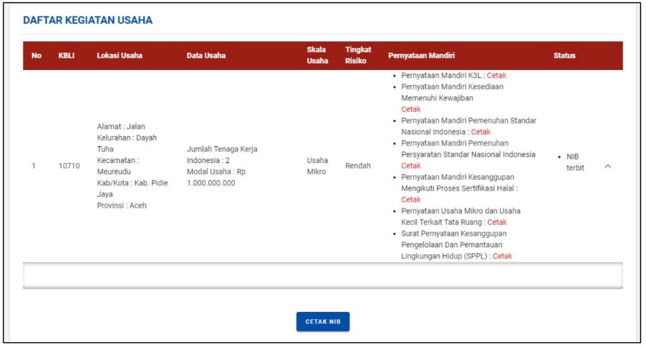Open Cetak for Pemenuhan Standar Nasional Indonesia
Viewport: 646px width, 347px height.
481,132
